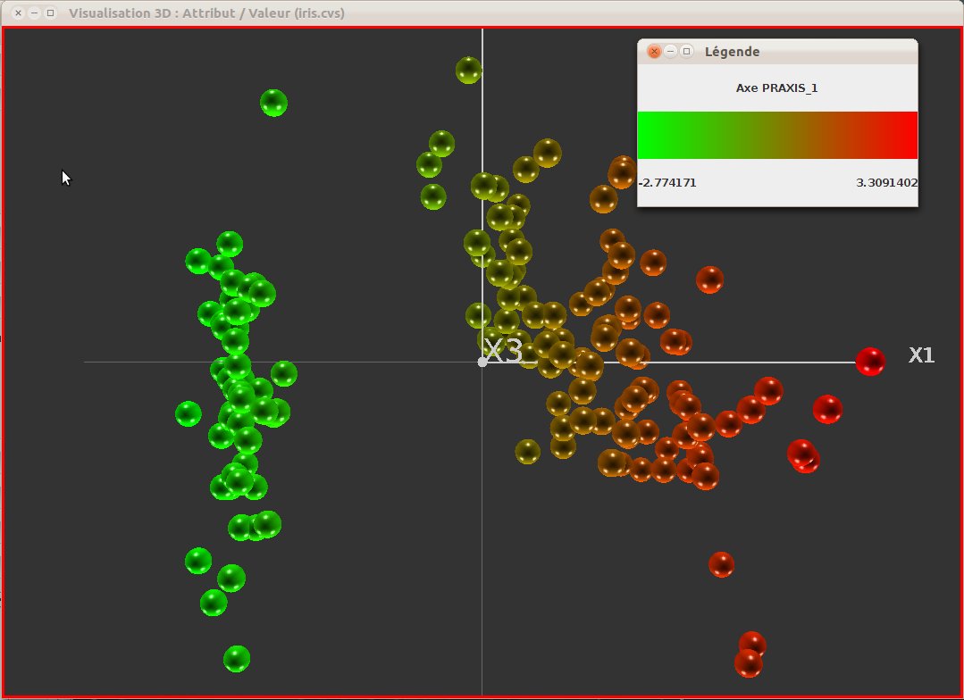This screenshot has width=964, height=700.
Task: Click the green-to-red gradient color bar
Action: [777, 135]
